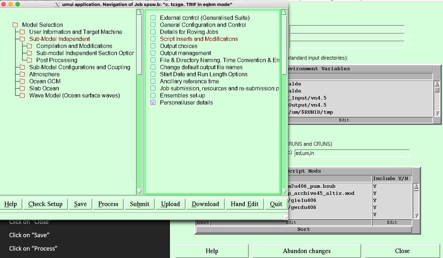
Task: Select Post Processing tree label
Action: coord(57,60)
